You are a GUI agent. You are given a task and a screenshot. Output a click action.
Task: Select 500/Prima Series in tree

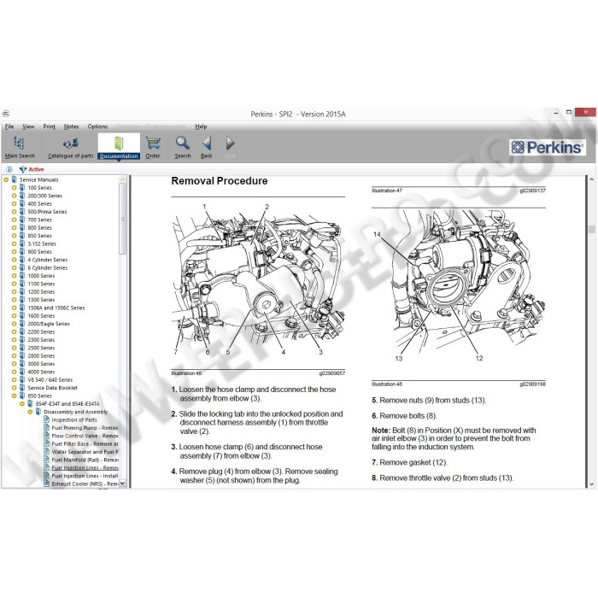47,212
